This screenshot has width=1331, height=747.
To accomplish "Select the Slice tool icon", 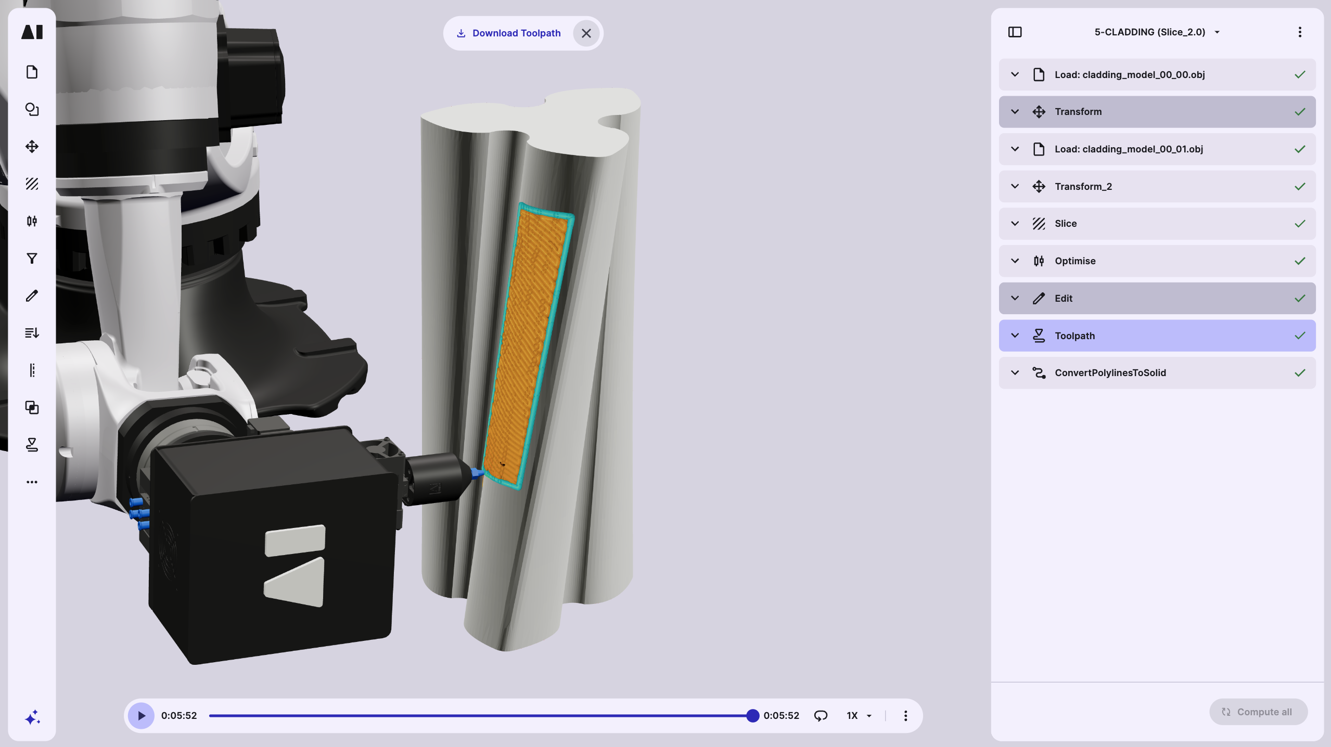I will pyautogui.click(x=32, y=184).
